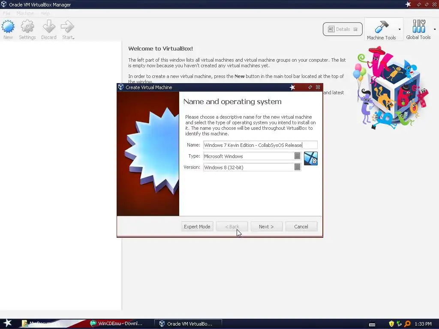The width and height of the screenshot is (439, 329).
Task: Click Oracle VM VirtualBox taskbar item
Action: [x=188, y=324]
